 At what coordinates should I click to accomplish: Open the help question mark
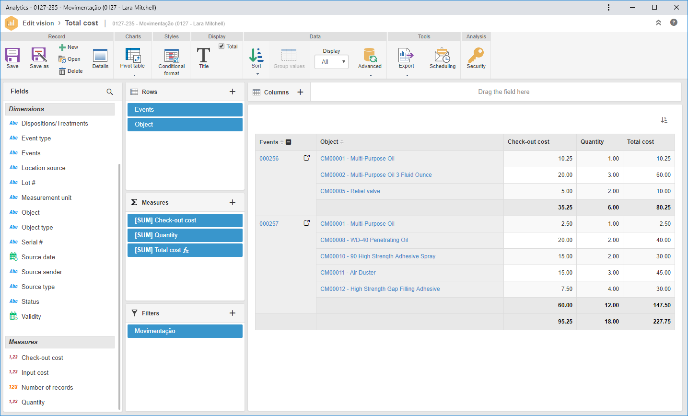674,23
